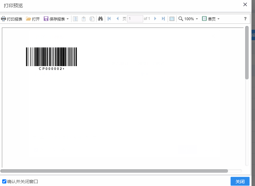Click the Save report (保存报表) button
The height and width of the screenshot is (186, 255).
(x=54, y=19)
